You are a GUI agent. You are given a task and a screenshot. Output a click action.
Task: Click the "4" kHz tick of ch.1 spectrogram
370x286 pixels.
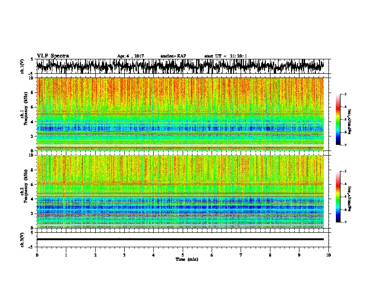[33, 122]
